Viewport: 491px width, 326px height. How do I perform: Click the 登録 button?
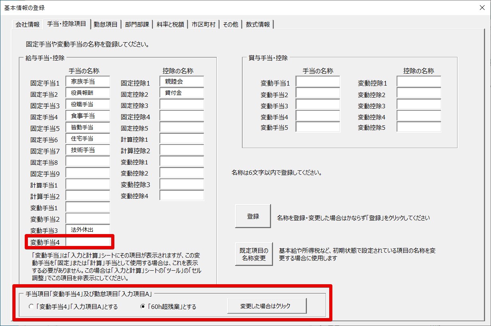point(253,217)
